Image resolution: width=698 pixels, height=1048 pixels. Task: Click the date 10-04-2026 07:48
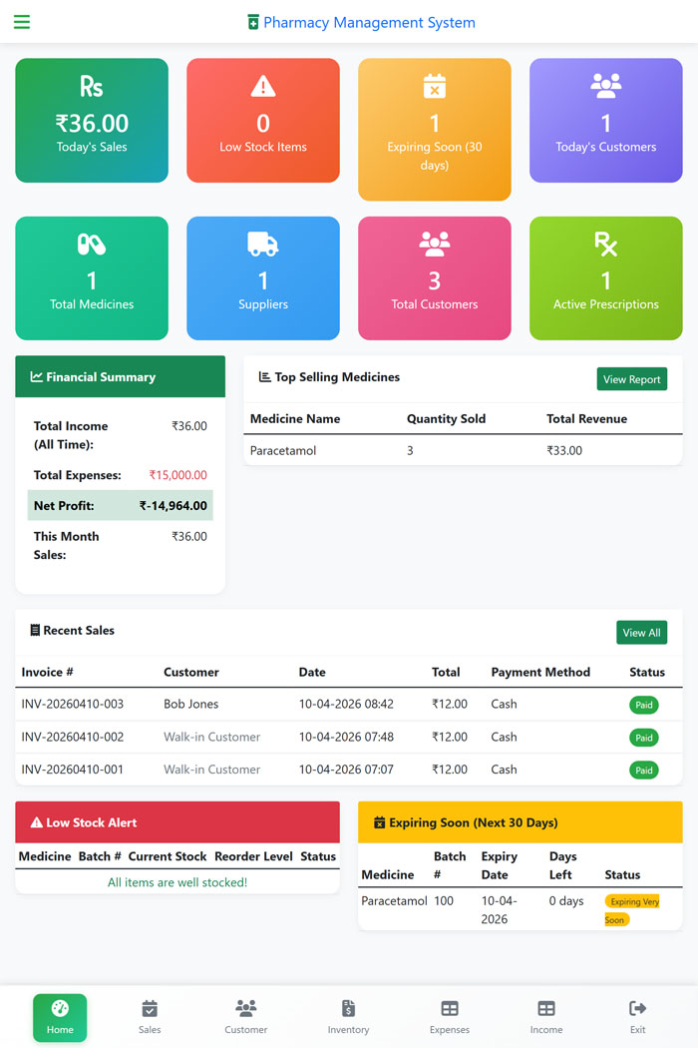tap(346, 737)
